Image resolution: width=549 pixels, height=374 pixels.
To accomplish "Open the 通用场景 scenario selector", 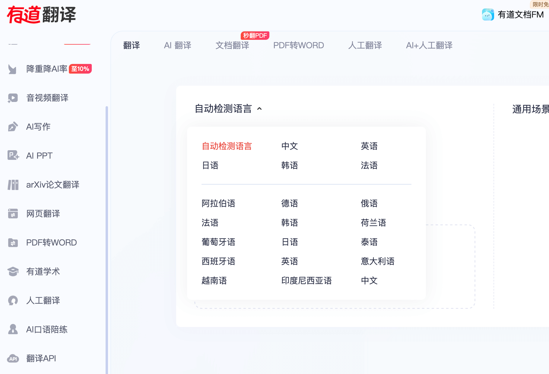I will pyautogui.click(x=530, y=109).
